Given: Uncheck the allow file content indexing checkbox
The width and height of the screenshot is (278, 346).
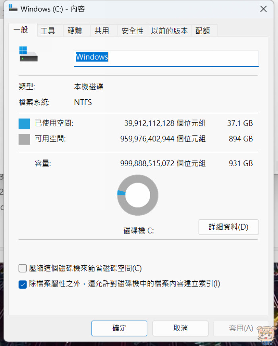Looking at the screenshot, I should [x=23, y=284].
